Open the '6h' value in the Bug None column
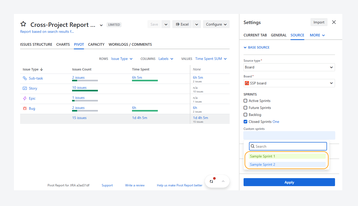 (x=195, y=108)
